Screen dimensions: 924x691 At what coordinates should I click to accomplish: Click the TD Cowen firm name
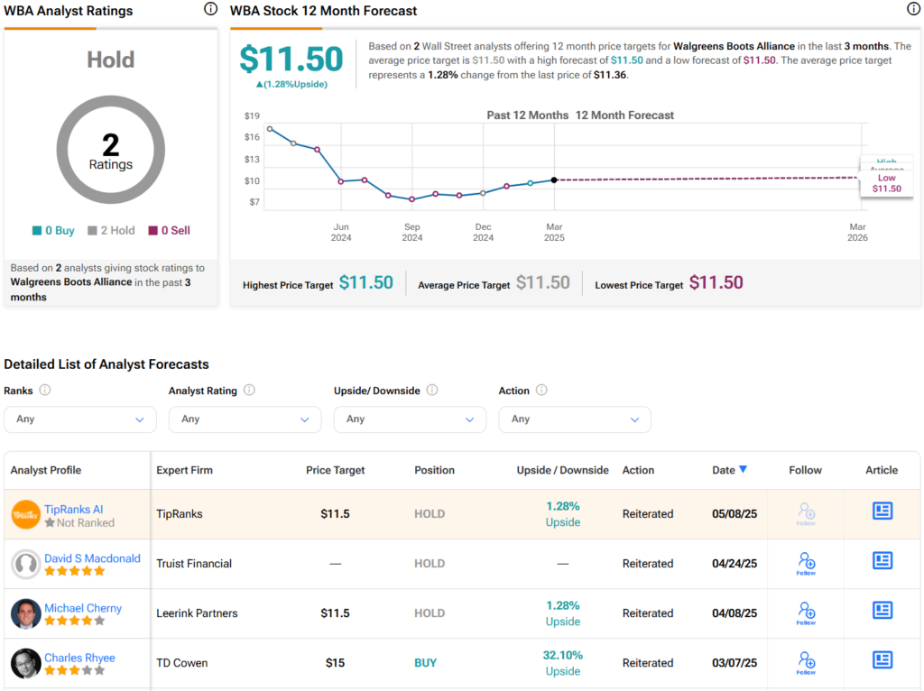[182, 663]
